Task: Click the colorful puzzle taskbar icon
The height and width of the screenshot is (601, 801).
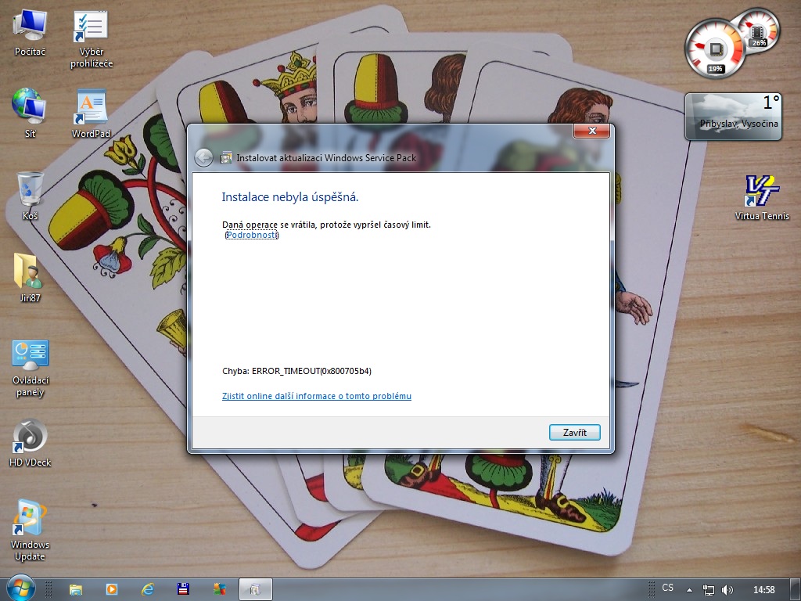Action: coord(220,589)
